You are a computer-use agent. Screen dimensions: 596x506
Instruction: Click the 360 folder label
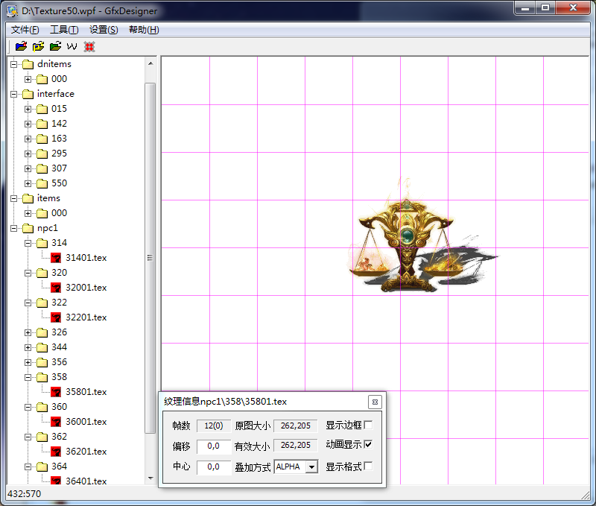click(x=60, y=407)
